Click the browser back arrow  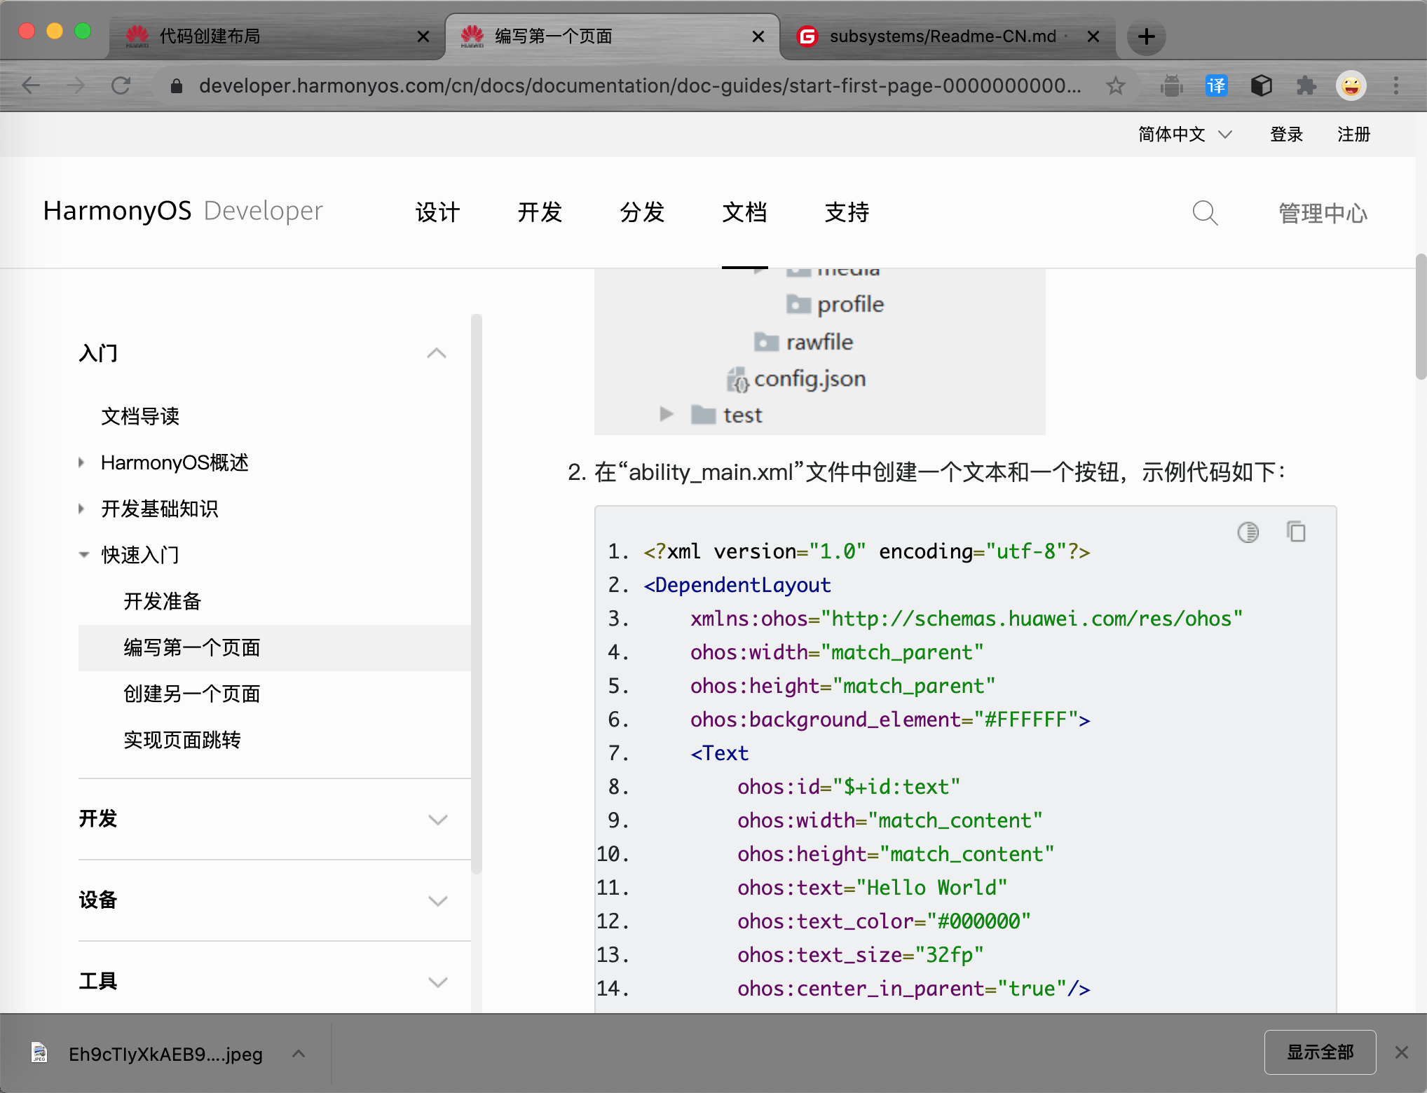[32, 85]
